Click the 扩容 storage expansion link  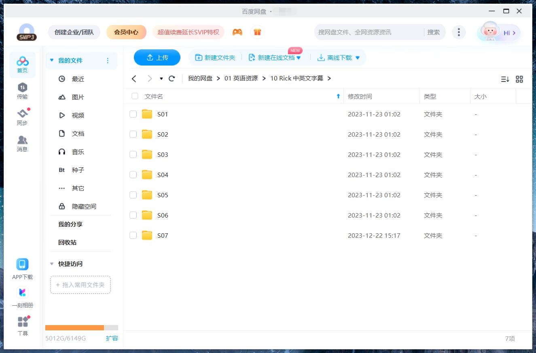112,338
